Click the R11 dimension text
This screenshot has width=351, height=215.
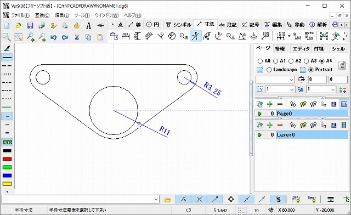coord(165,131)
